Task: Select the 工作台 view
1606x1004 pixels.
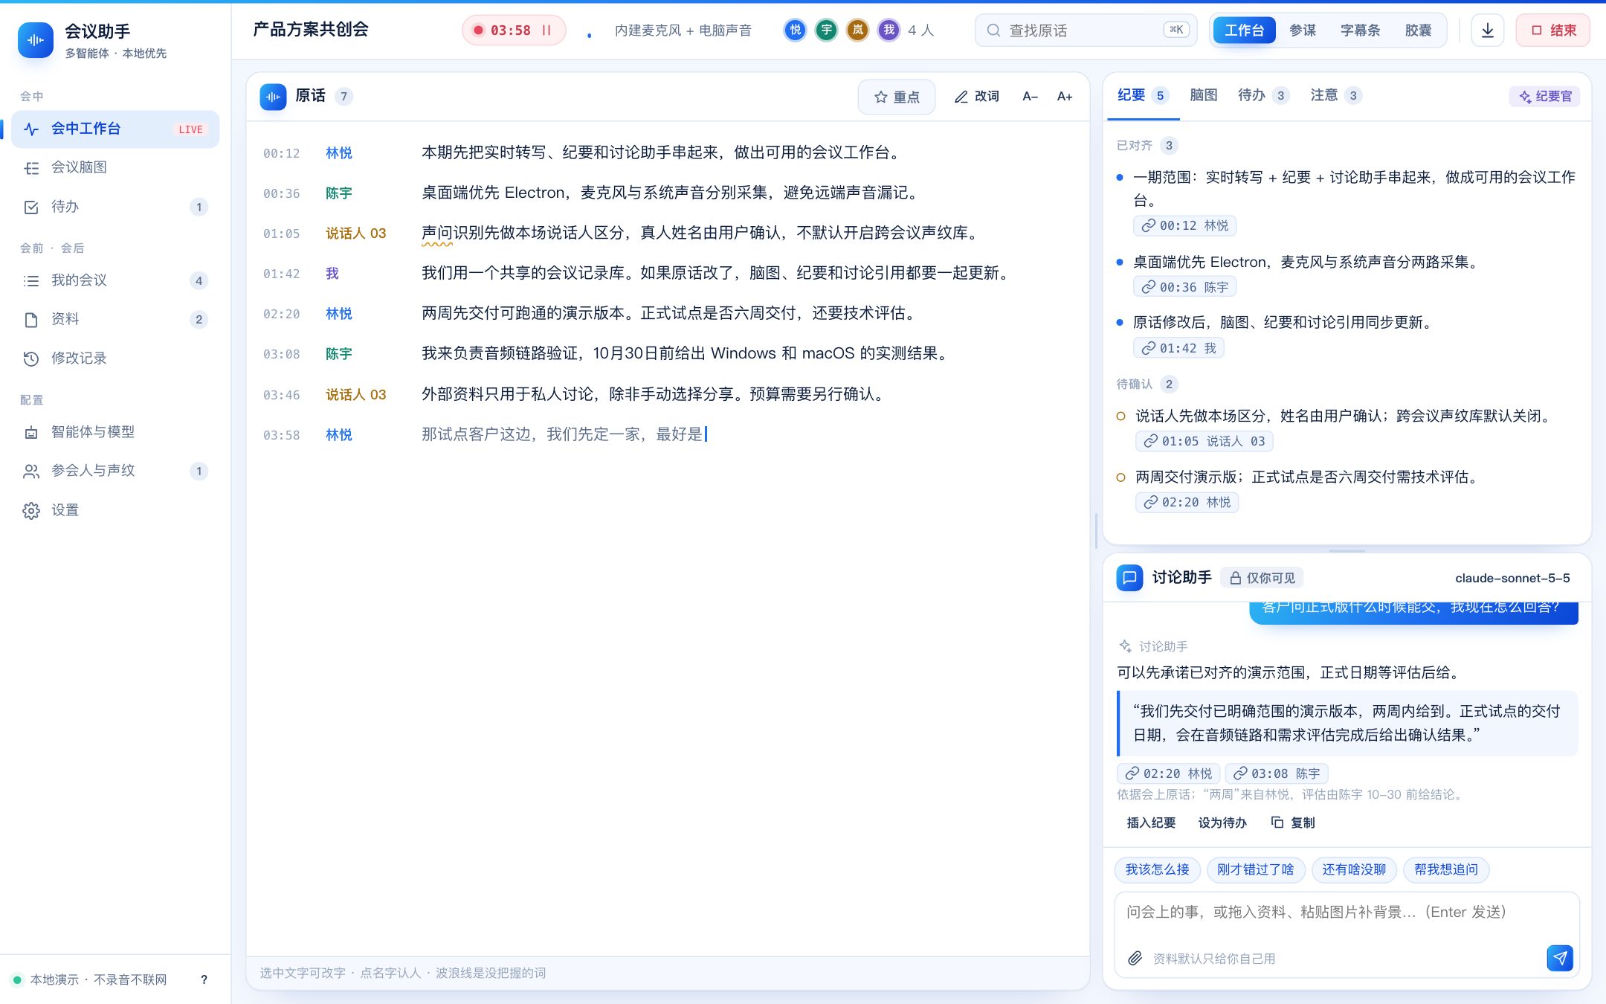Action: click(x=1244, y=30)
